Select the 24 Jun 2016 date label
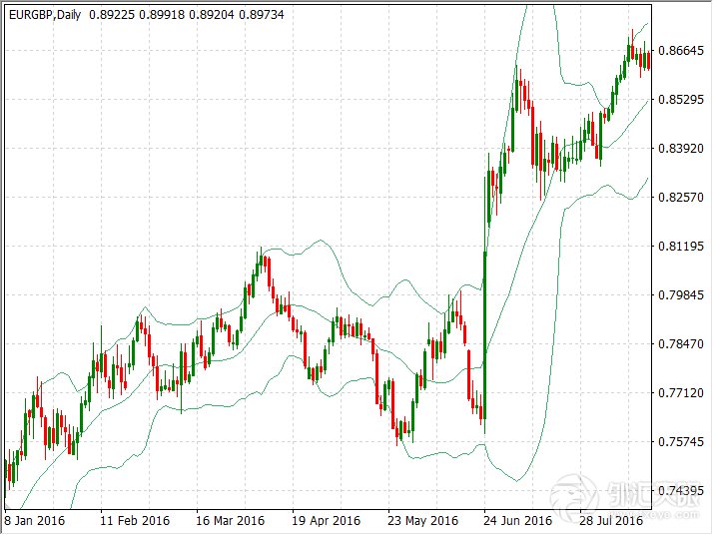The height and width of the screenshot is (535, 713). [517, 521]
